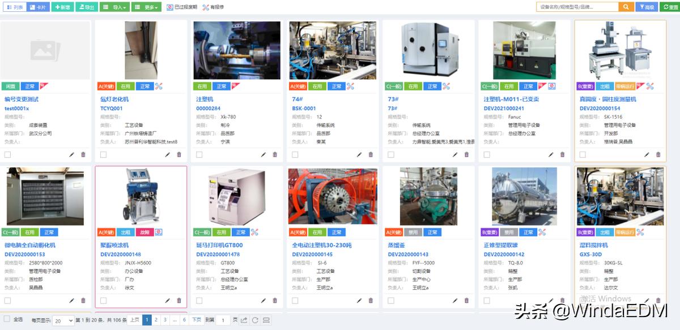
Task: Open 高级 advanced filter
Action: pyautogui.click(x=646, y=7)
